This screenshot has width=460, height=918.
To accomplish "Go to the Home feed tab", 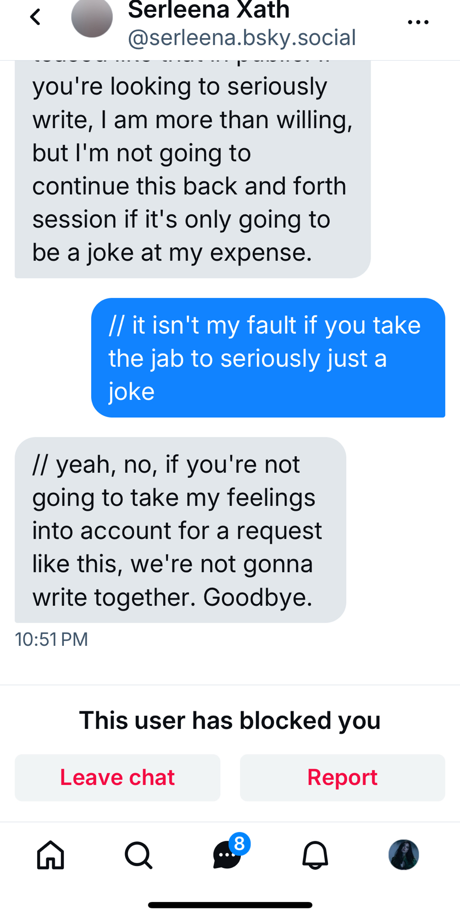I will click(x=50, y=855).
